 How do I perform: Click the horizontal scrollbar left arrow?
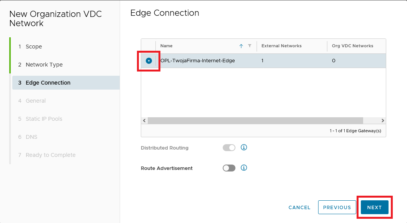click(144, 120)
